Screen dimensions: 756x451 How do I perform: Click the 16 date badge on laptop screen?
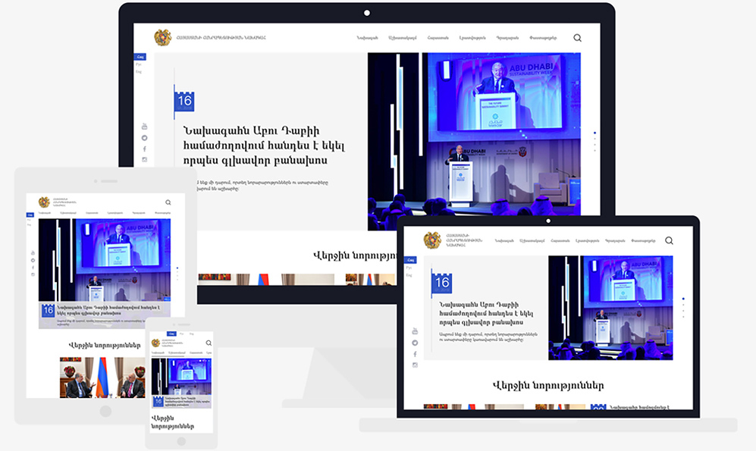coord(441,283)
